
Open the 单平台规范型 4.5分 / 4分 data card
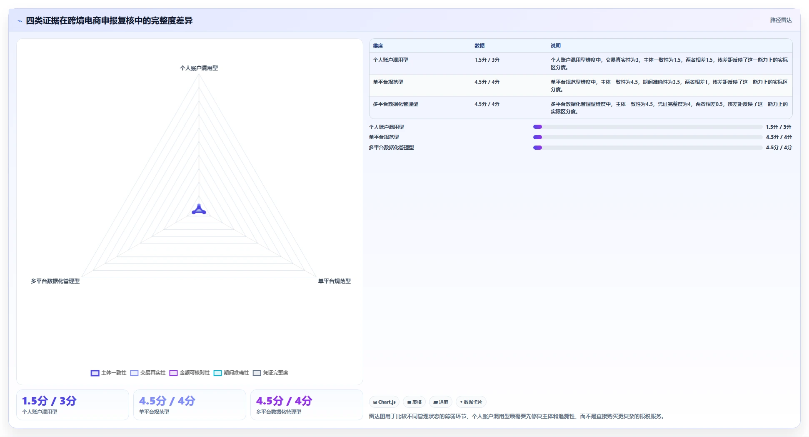(x=190, y=405)
